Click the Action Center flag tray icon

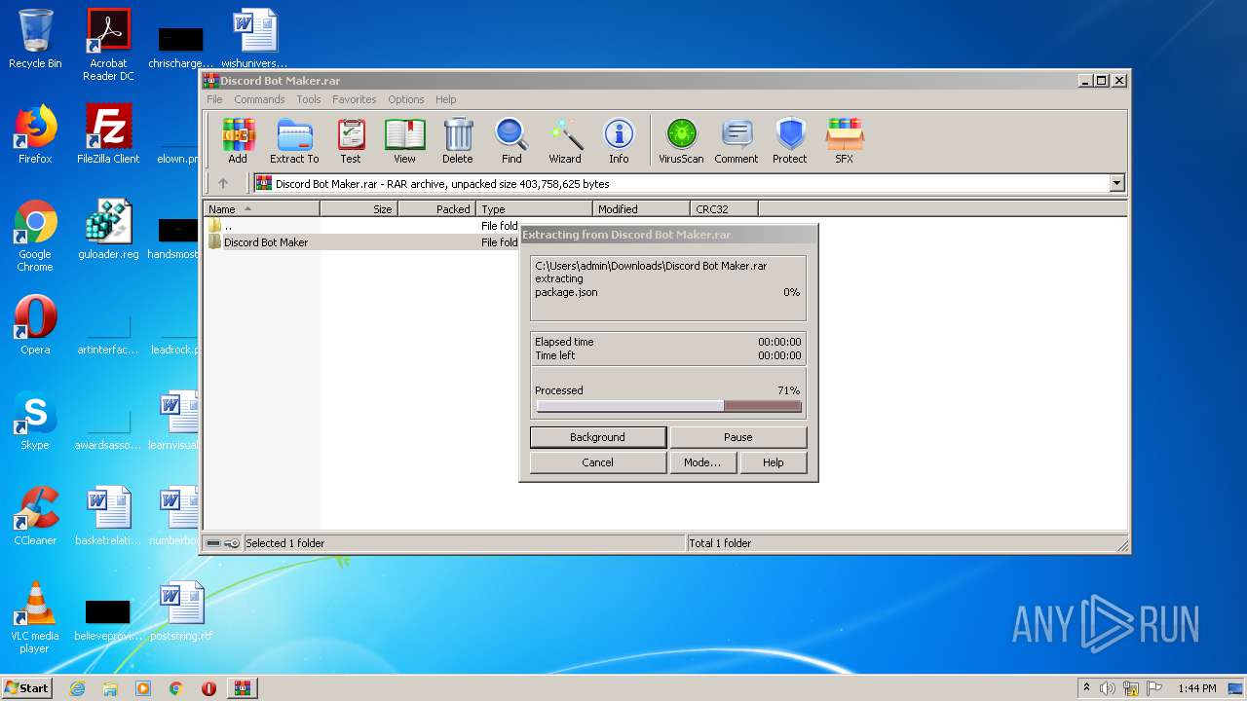pyautogui.click(x=1153, y=688)
